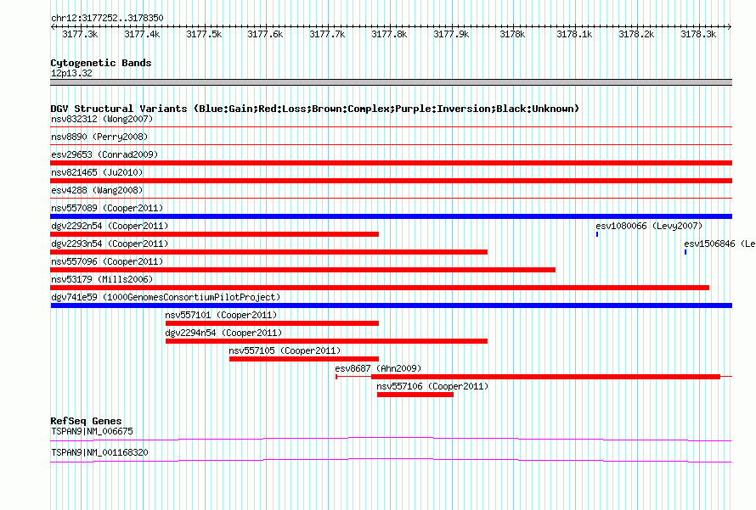Click the red bar of esv29653

click(x=391, y=163)
